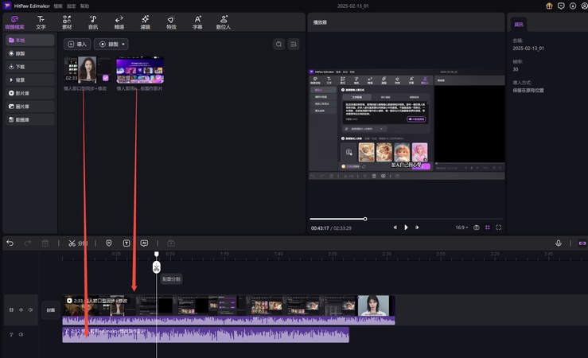
Task: Click the microphone voice-over icon
Action: [x=559, y=243]
